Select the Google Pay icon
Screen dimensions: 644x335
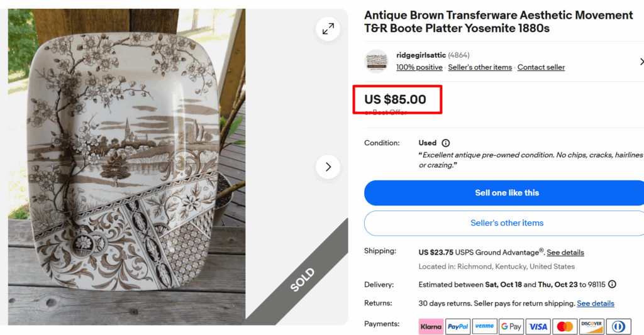pyautogui.click(x=511, y=327)
